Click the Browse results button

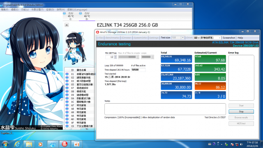click(241, 118)
